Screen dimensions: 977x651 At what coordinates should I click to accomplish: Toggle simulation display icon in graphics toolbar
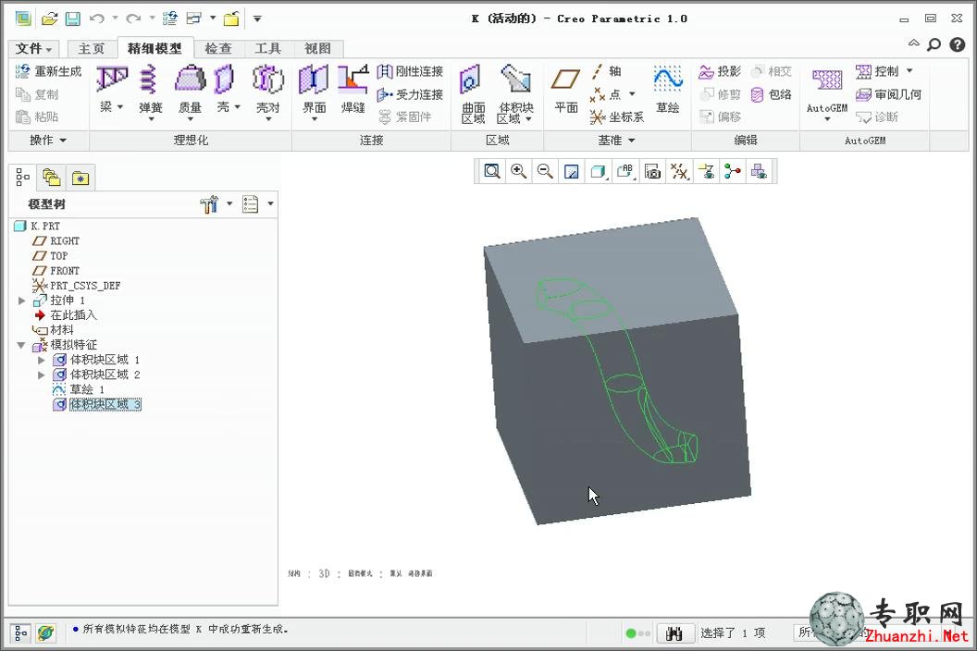[x=707, y=171]
